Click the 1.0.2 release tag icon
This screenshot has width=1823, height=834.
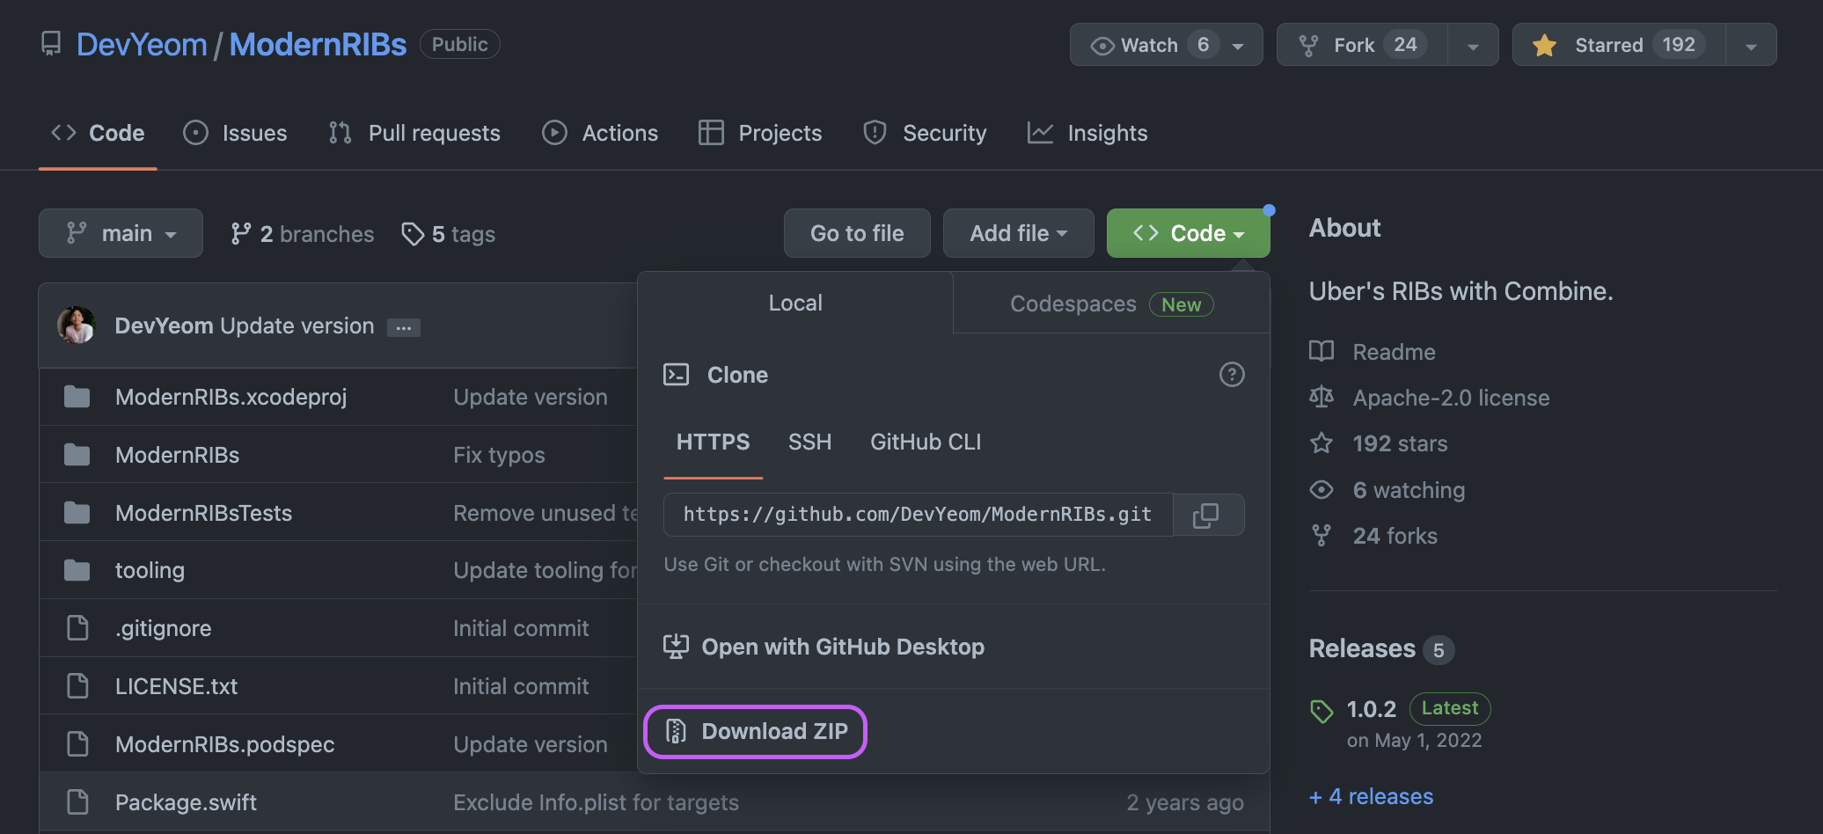click(x=1321, y=711)
